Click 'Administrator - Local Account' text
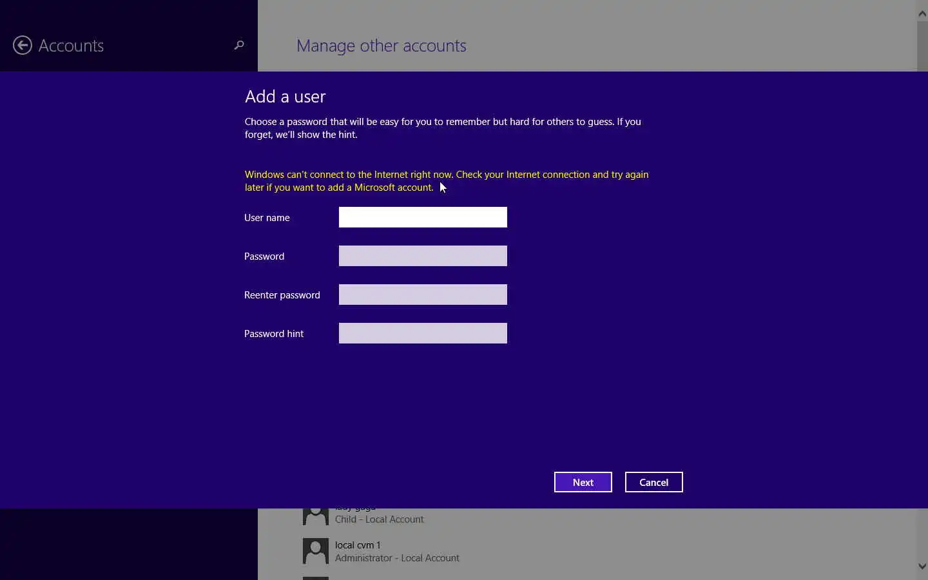The width and height of the screenshot is (928, 580). pyautogui.click(x=397, y=558)
